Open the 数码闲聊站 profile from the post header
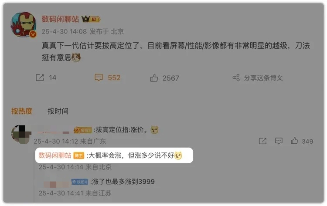The width and height of the screenshot is (327, 206). 60,19
